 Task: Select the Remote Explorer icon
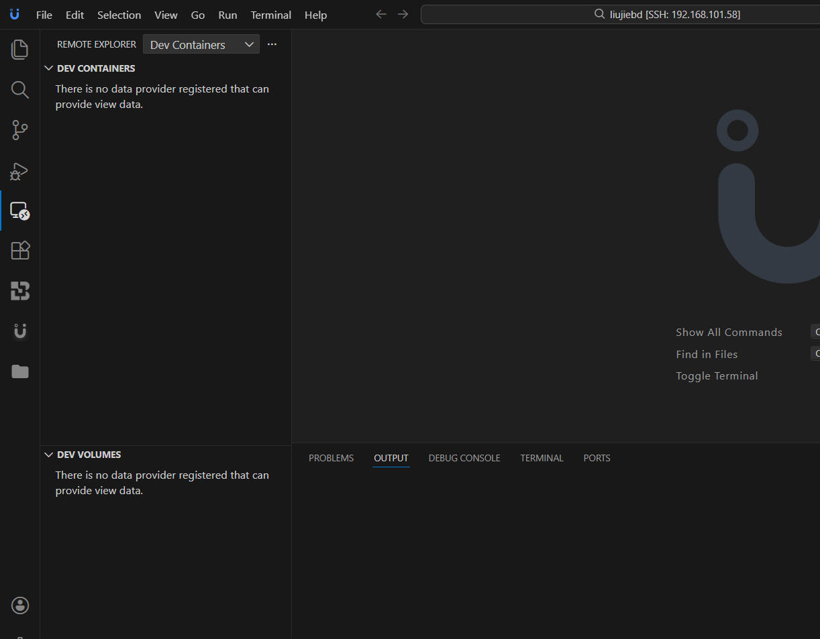(20, 211)
